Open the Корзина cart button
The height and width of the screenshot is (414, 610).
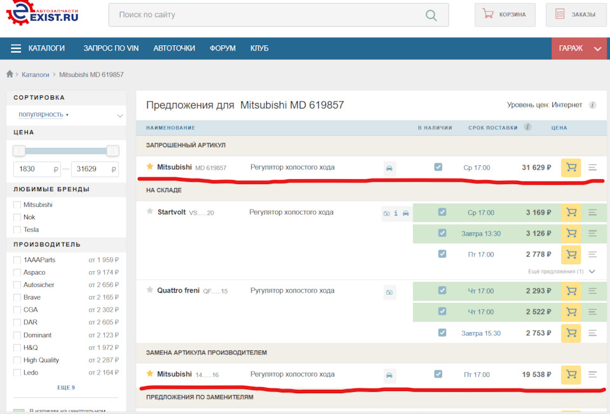[x=505, y=15]
